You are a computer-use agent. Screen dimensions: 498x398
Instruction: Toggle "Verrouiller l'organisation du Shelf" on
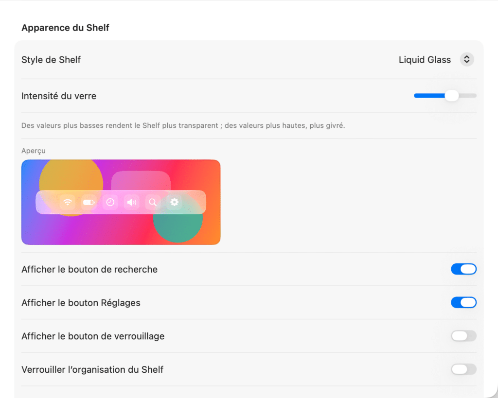pyautogui.click(x=463, y=369)
